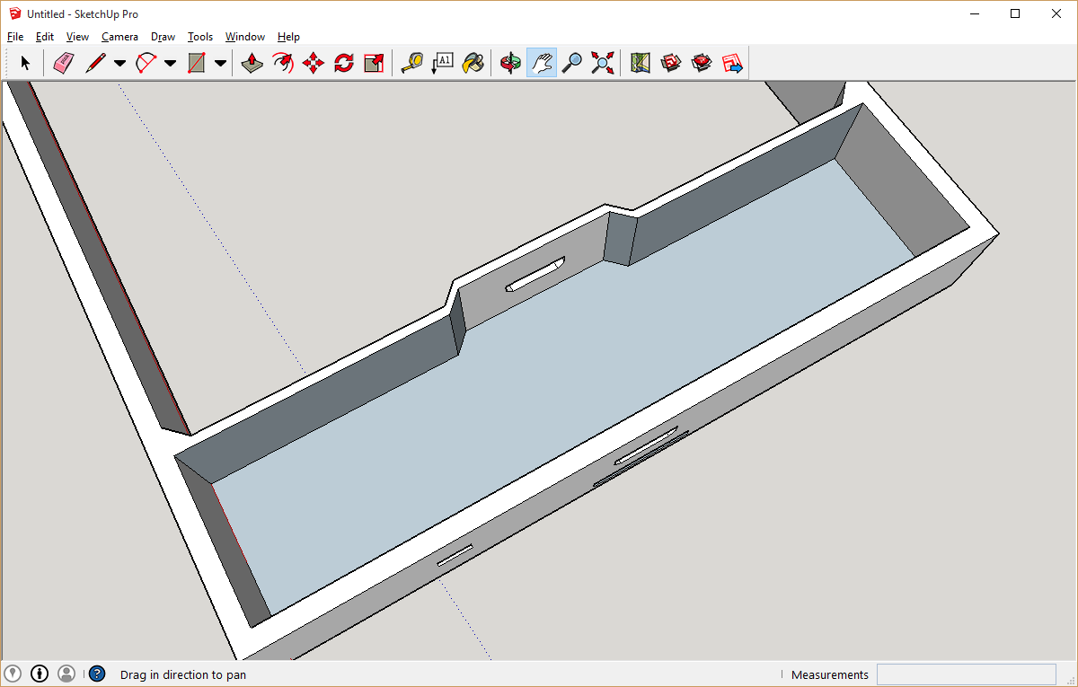Screen dimensions: 1078x687
Task: Click the SketchUp logo in title bar
Action: [14, 13]
